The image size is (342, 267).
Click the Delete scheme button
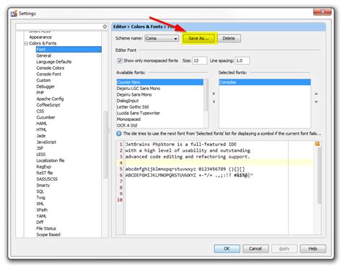click(x=229, y=38)
